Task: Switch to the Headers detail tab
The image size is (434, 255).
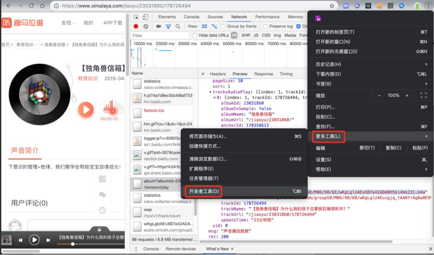Action: (x=218, y=74)
